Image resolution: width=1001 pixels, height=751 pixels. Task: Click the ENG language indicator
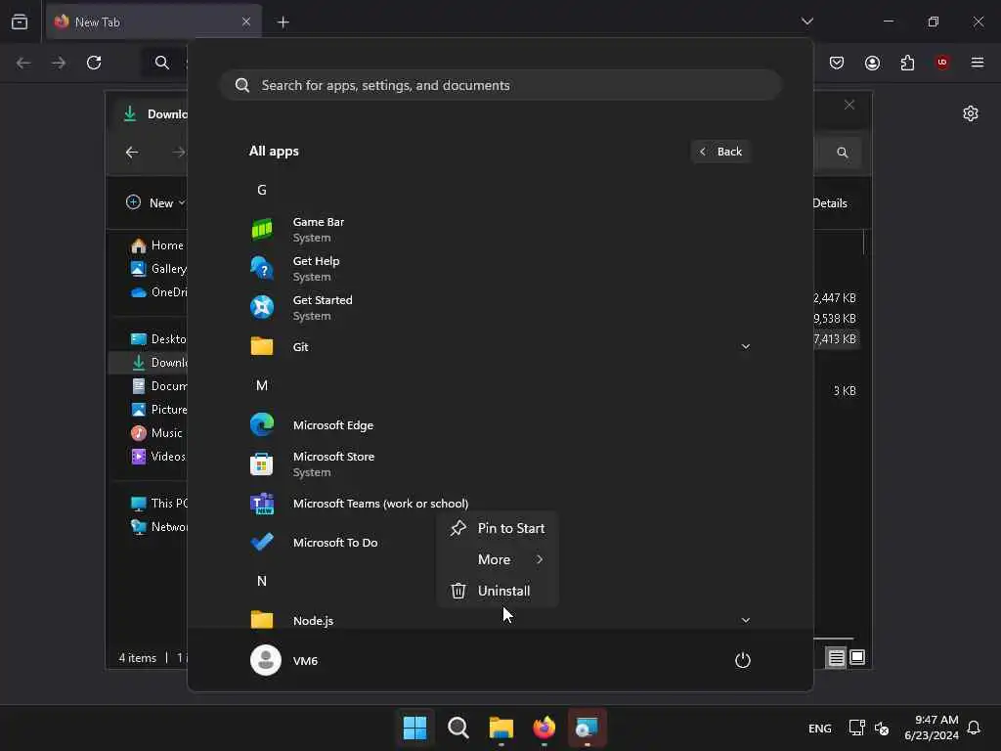coord(820,728)
